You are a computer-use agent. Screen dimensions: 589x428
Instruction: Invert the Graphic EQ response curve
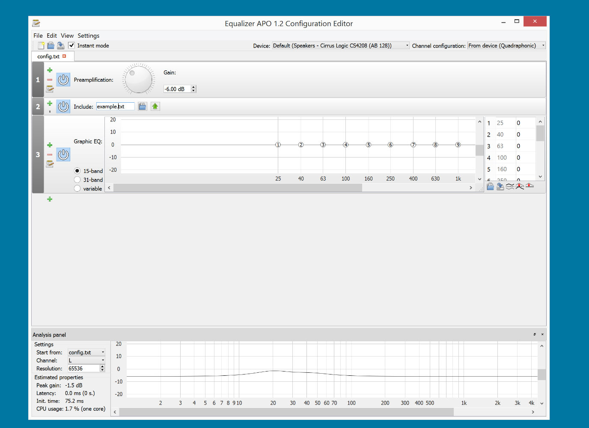510,186
